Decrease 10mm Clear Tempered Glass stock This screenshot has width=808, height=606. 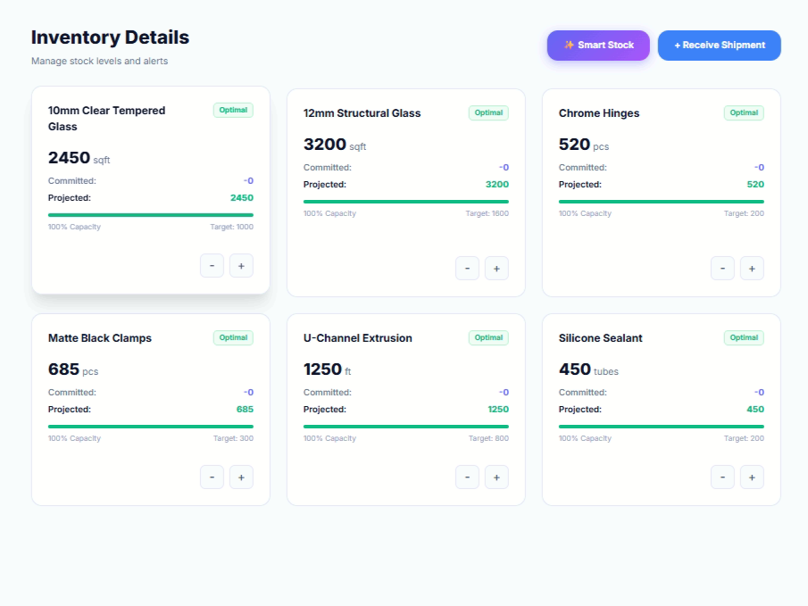coord(212,266)
